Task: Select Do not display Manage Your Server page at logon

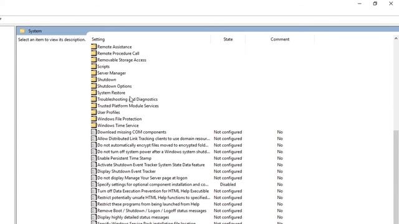Action: coord(142,178)
